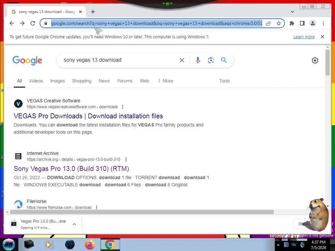Open the side panel icon
Viewport: 335px width, 251px height.
tap(302, 23)
